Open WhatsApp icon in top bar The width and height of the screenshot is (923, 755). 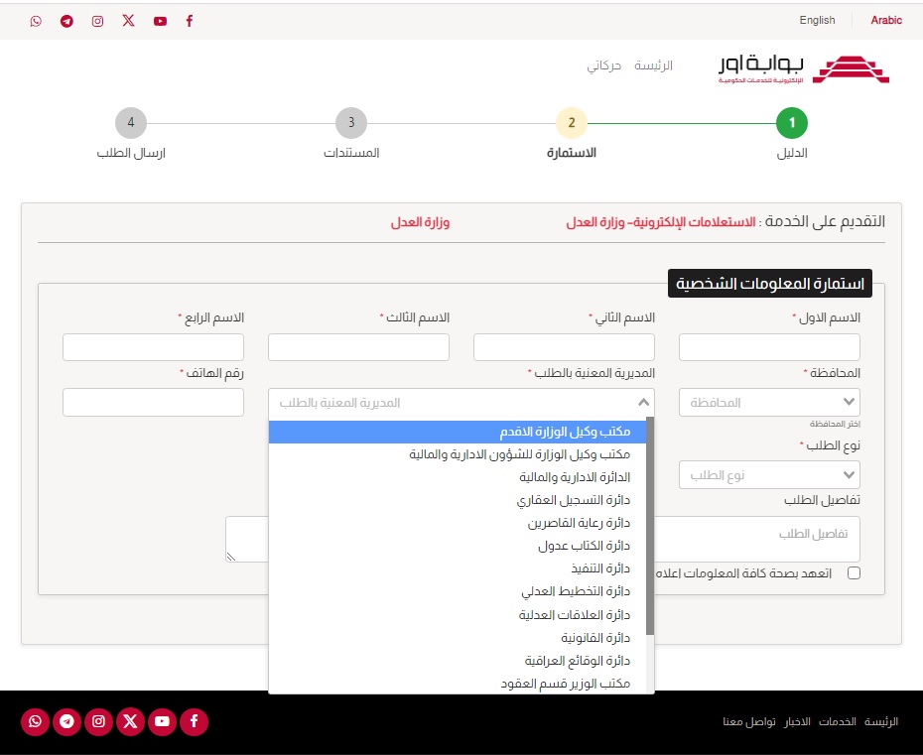(36, 21)
